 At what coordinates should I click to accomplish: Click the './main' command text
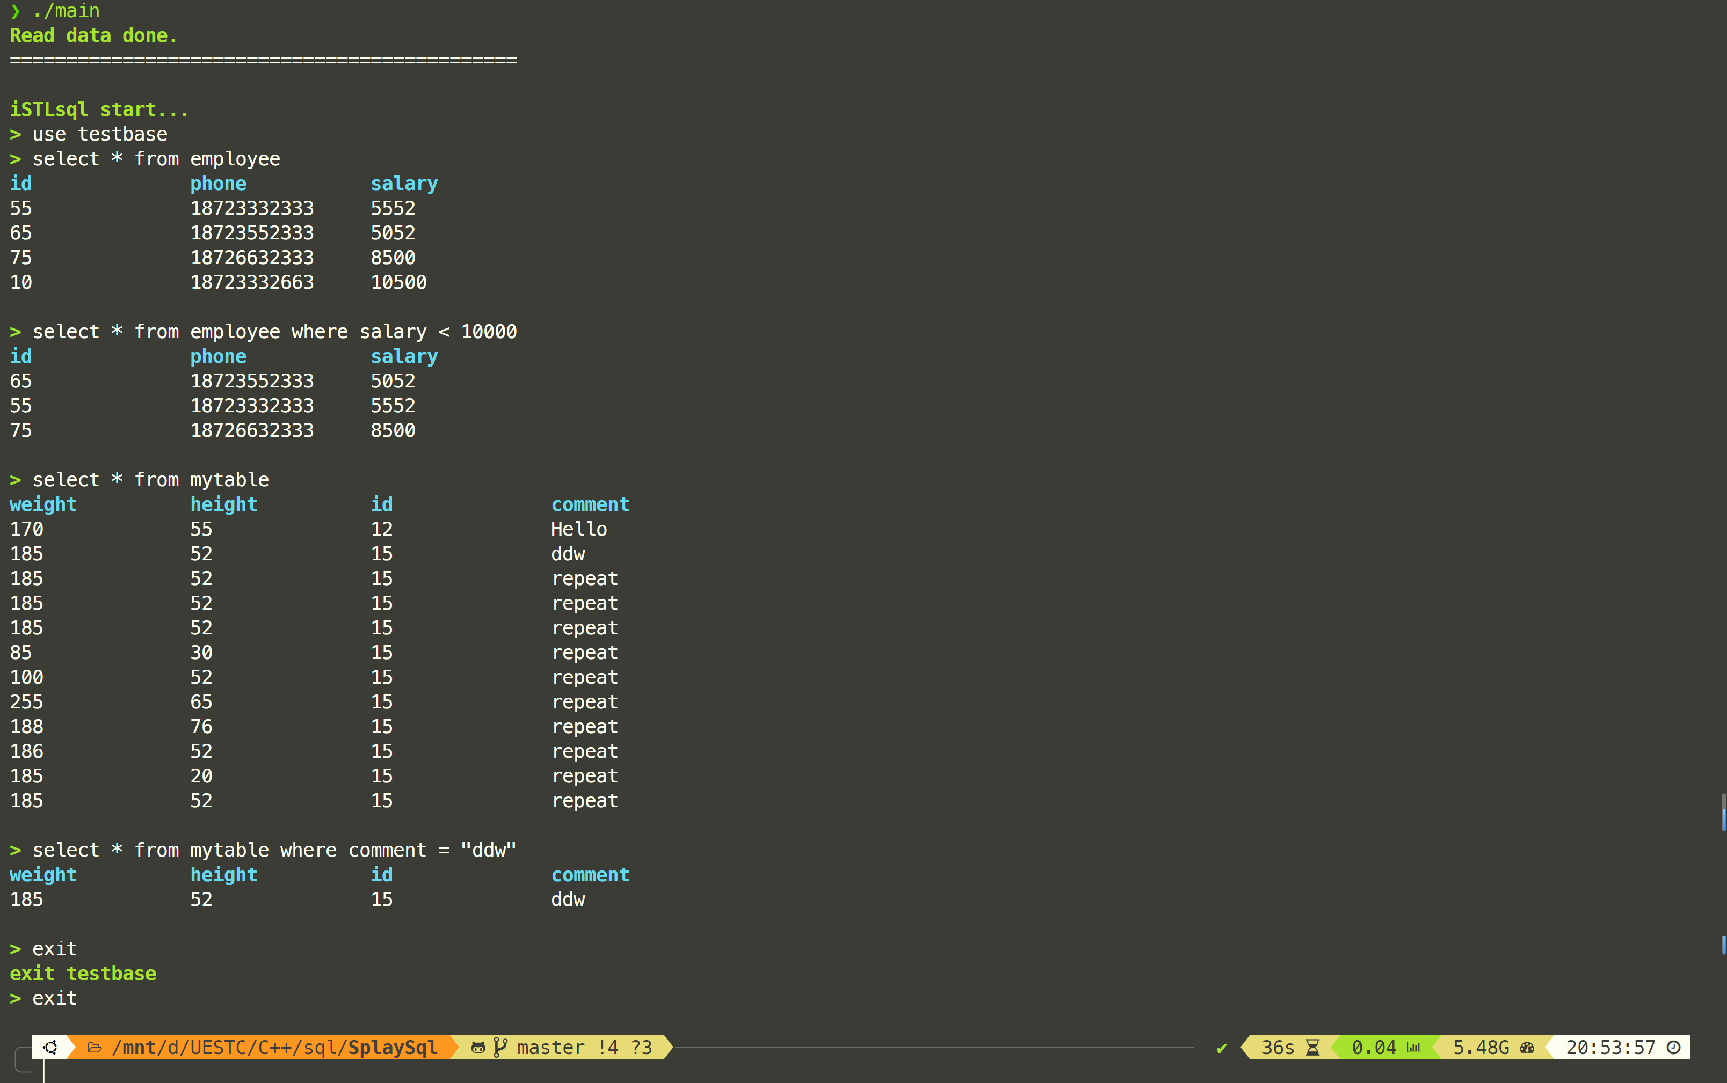coord(66,11)
